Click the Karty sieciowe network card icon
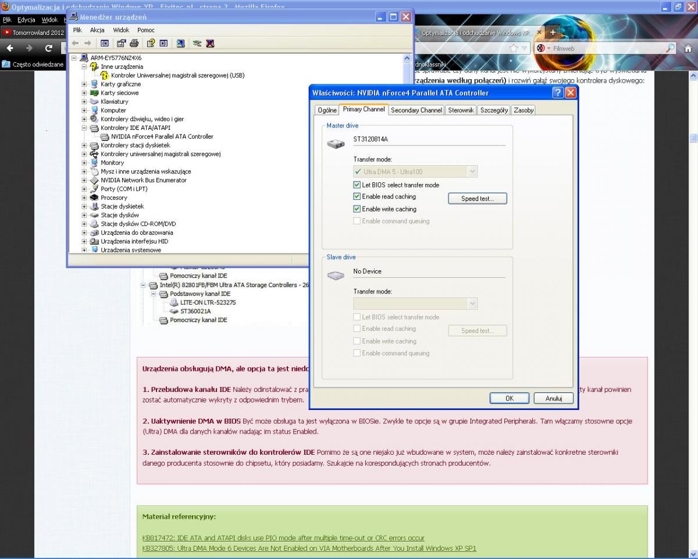The image size is (698, 559). pyautogui.click(x=95, y=93)
